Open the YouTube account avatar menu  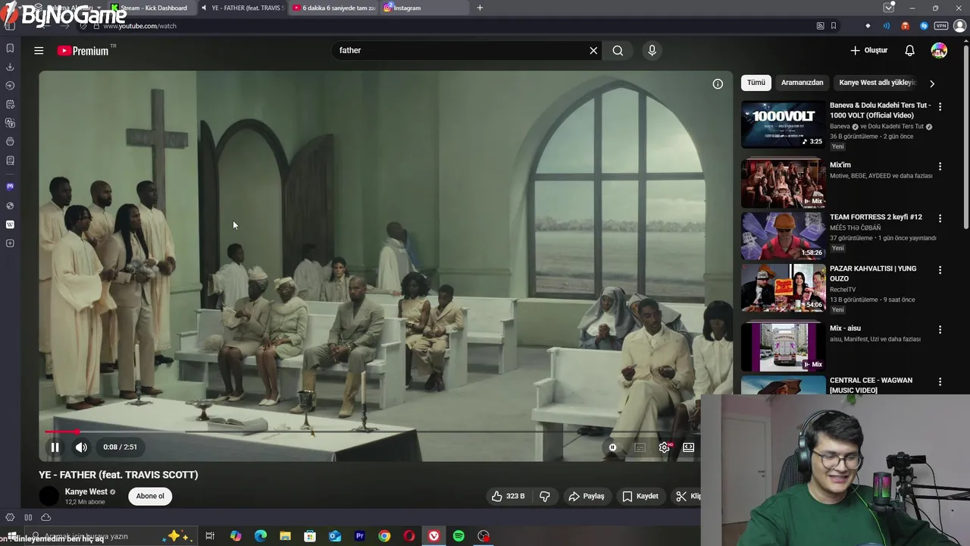(x=939, y=51)
